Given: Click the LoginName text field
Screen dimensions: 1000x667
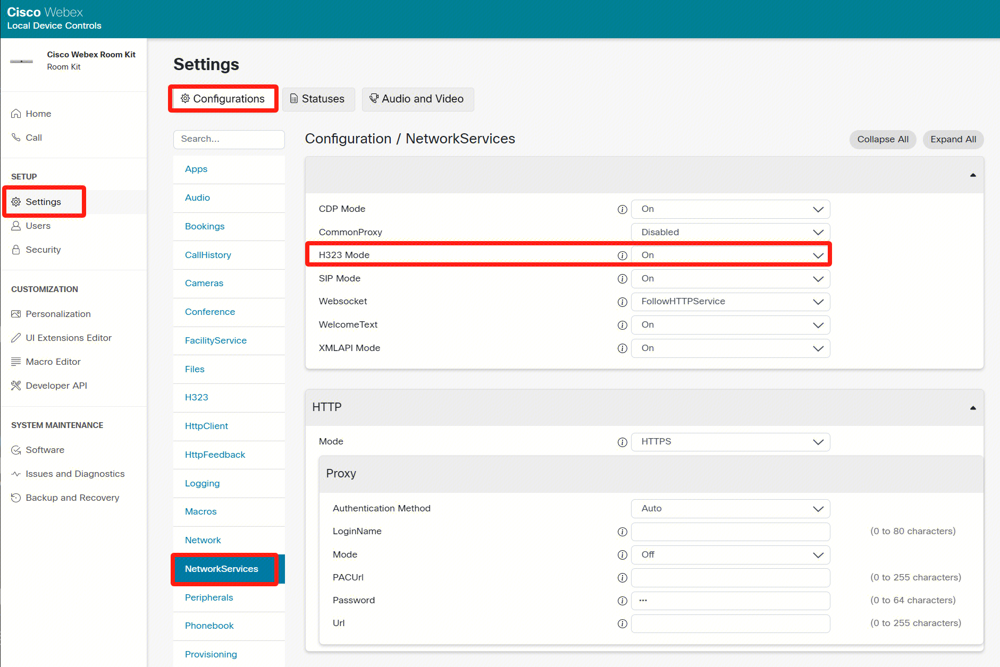Looking at the screenshot, I should (x=730, y=532).
